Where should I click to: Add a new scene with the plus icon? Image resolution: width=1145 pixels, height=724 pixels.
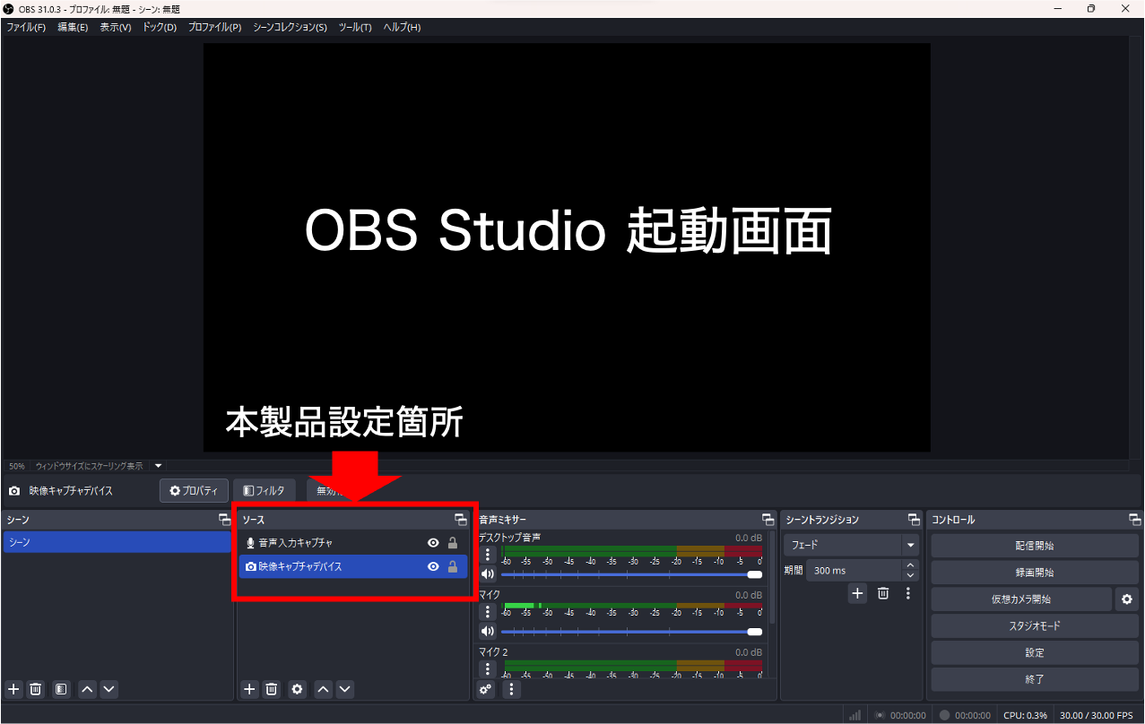[13, 689]
